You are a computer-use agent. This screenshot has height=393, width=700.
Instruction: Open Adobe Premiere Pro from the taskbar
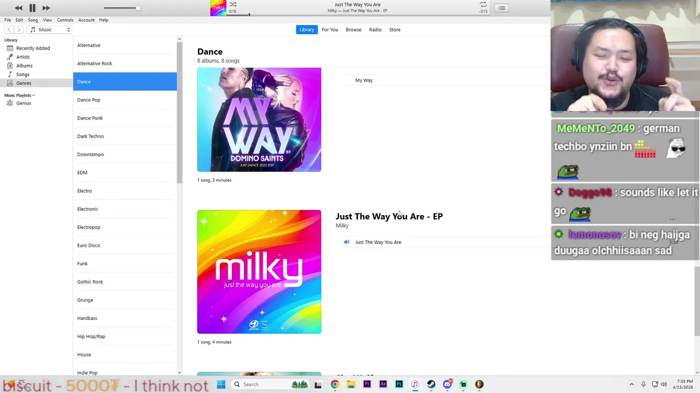367,384
